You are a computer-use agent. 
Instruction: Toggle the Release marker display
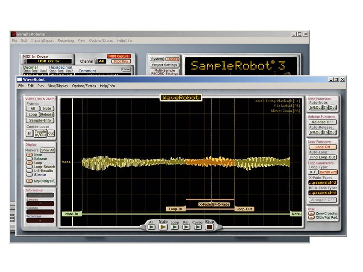[x=29, y=159]
